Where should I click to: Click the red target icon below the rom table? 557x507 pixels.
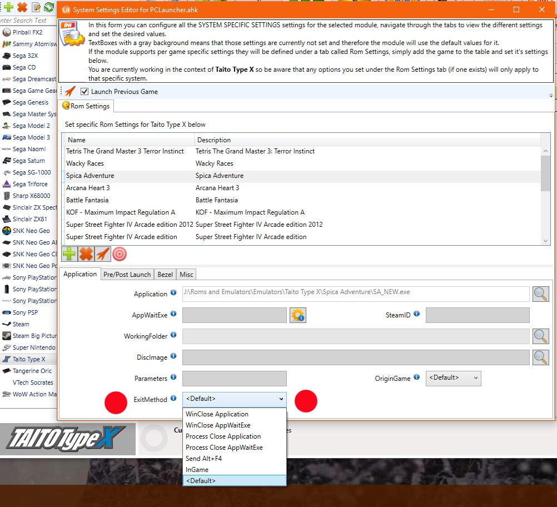120,254
